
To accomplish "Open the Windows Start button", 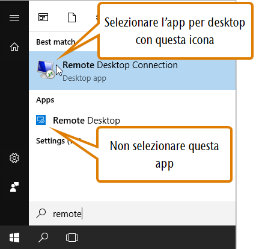I will tap(14, 238).
